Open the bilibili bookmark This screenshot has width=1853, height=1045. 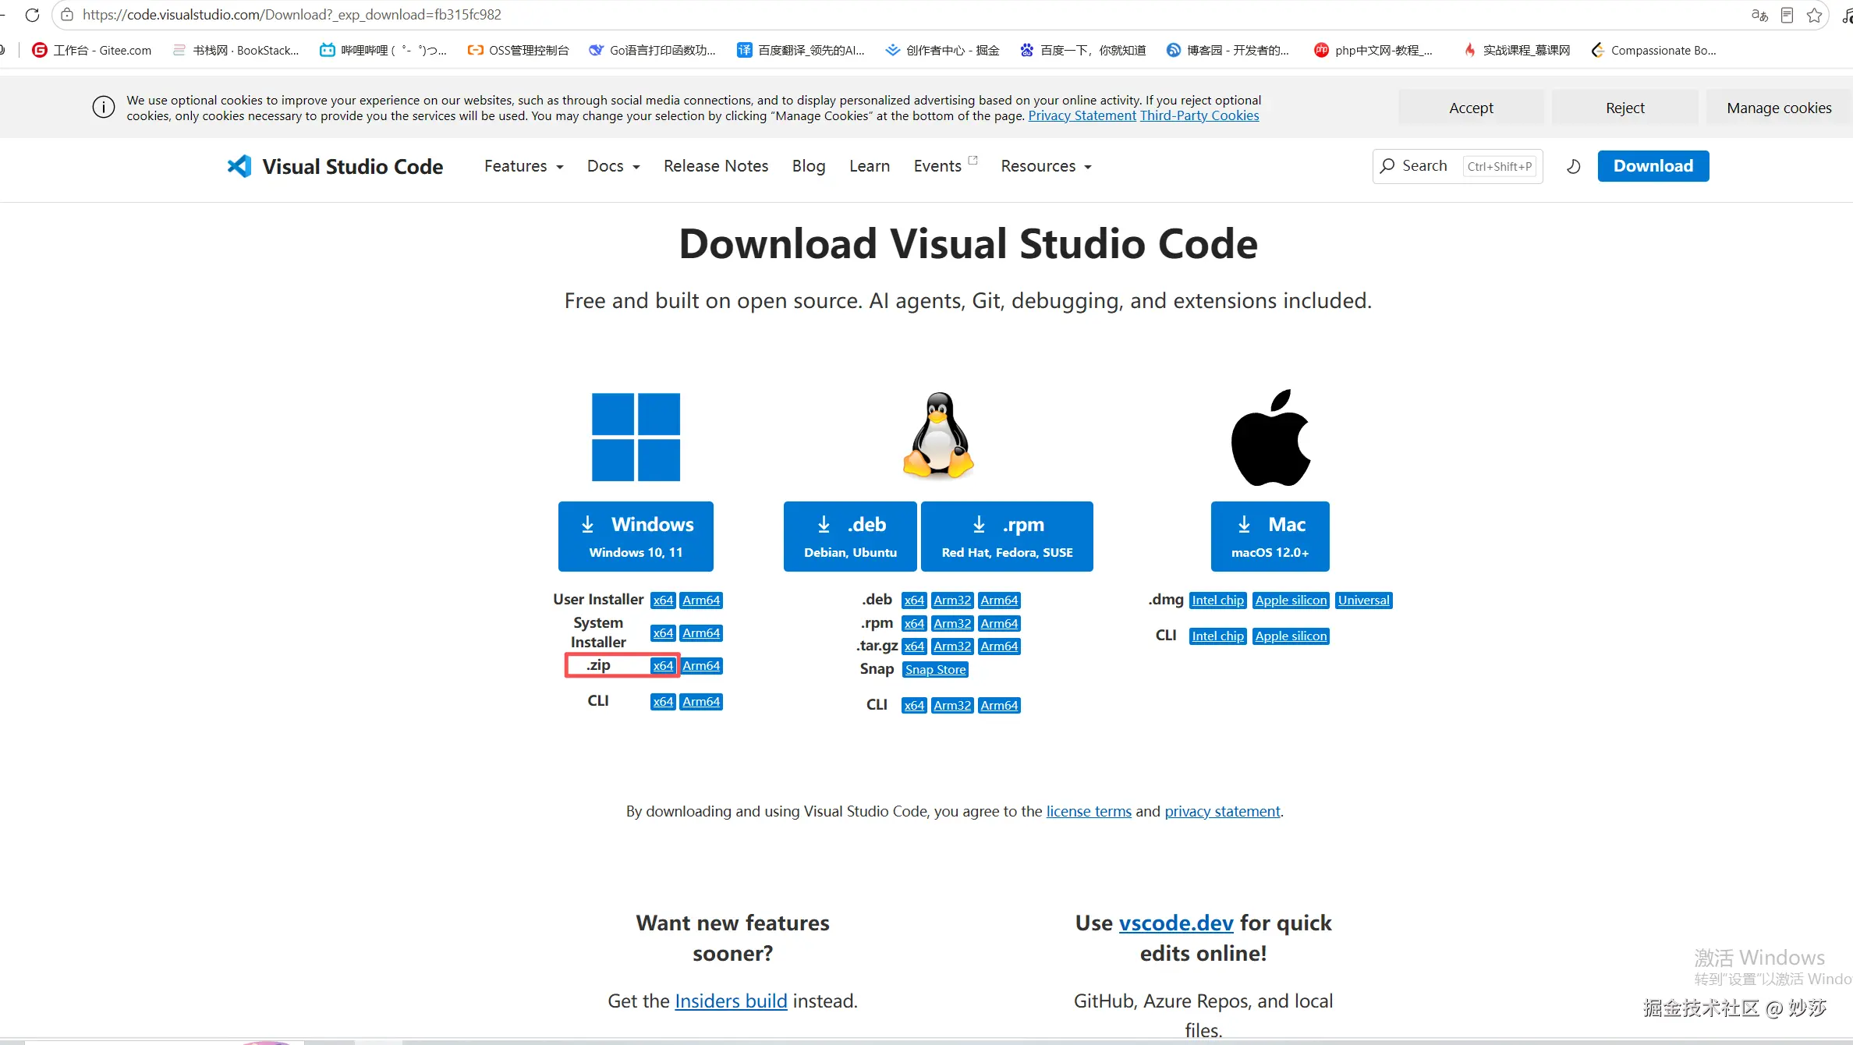pyautogui.click(x=383, y=50)
